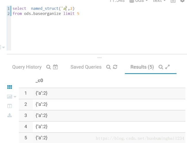Search the Query History list
The height and width of the screenshot is (143, 187).
[48, 67]
